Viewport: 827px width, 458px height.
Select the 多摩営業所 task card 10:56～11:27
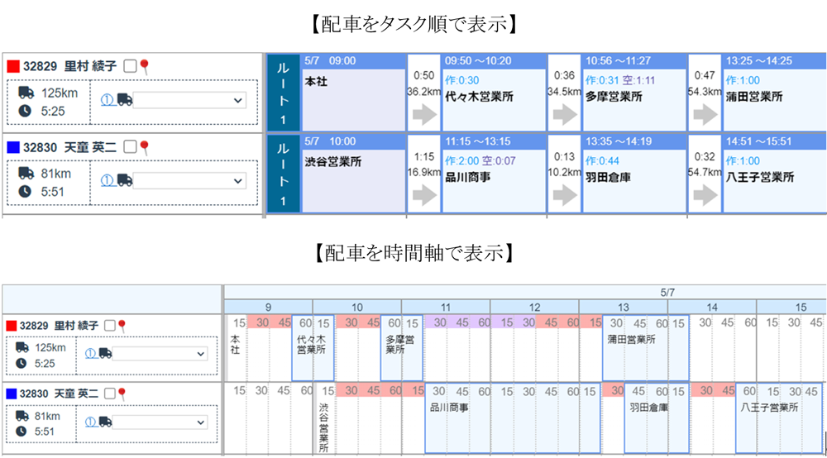634,93
